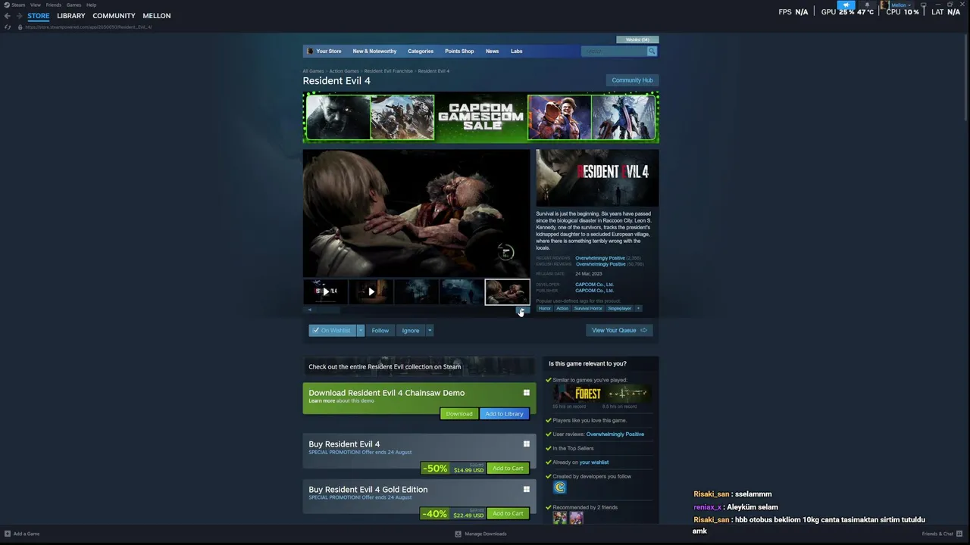Click the second recommending friend avatar

pos(576,518)
